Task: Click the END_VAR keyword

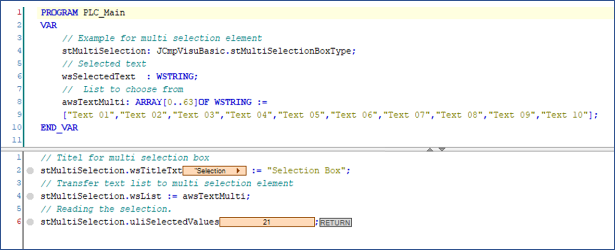Action: 59,128
